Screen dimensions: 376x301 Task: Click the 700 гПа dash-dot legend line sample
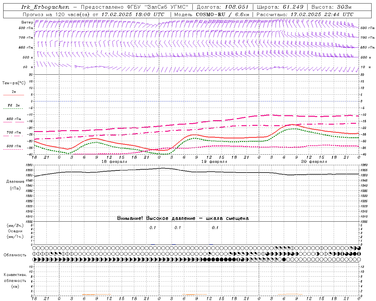tap(14, 136)
